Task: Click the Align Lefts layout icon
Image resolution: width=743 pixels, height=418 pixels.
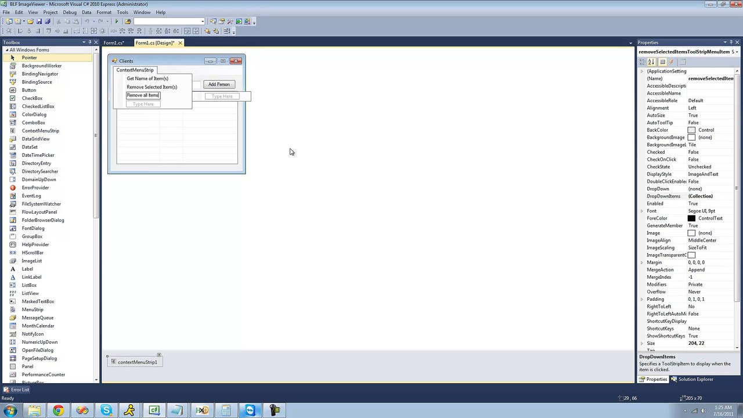Action: [20, 31]
